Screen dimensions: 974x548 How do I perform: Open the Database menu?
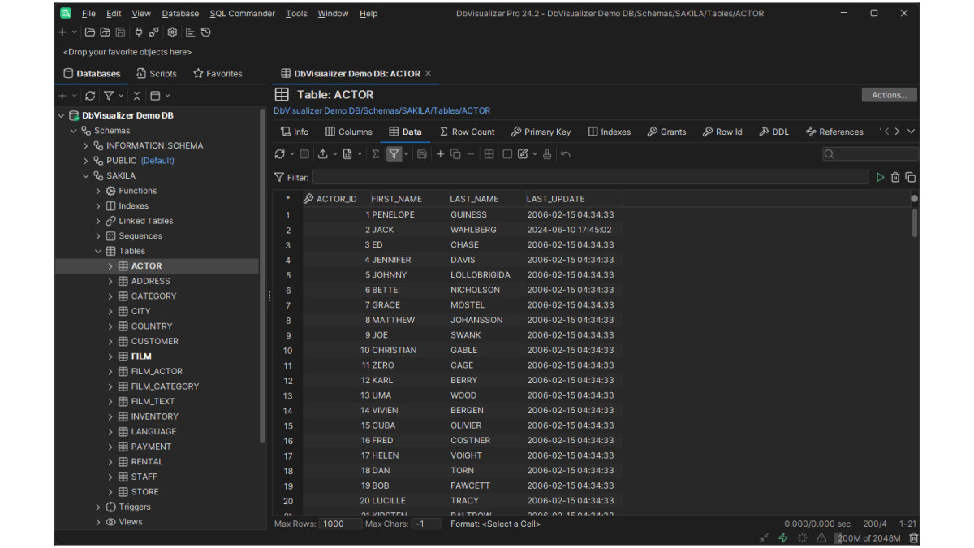(180, 13)
